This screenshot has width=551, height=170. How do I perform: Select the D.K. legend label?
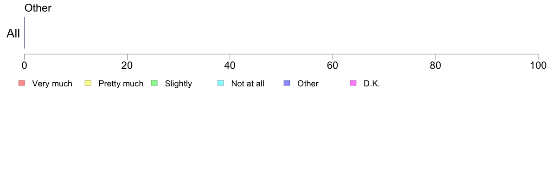pyautogui.click(x=372, y=84)
